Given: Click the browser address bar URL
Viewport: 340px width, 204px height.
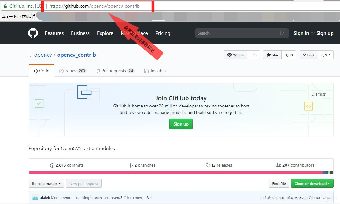Looking at the screenshot, I should coord(95,6).
